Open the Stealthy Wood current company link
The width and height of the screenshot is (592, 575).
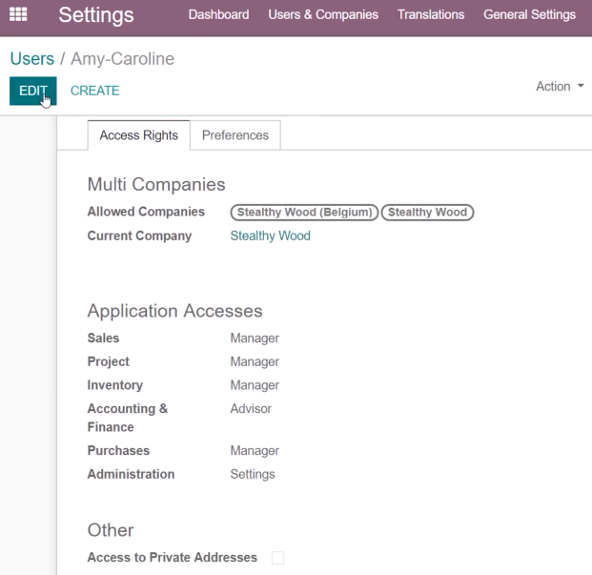click(271, 236)
